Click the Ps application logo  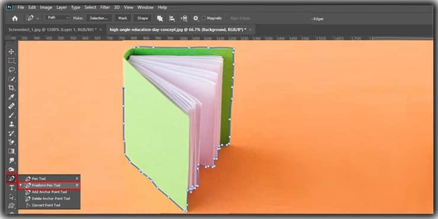(9, 7)
